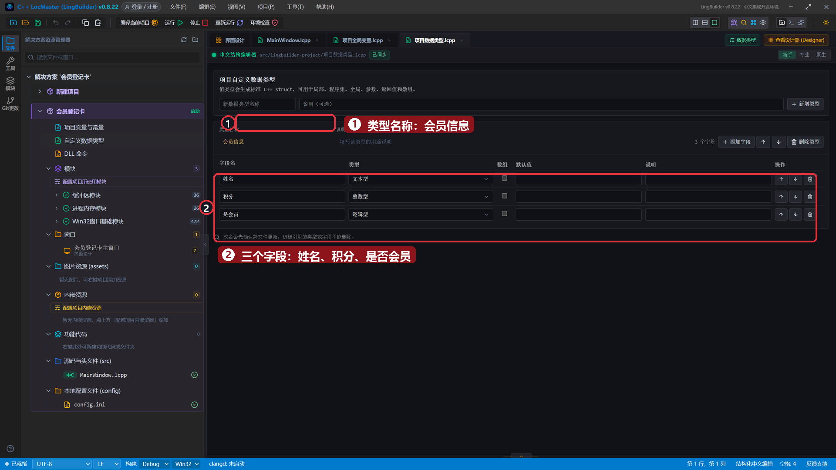Image resolution: width=836 pixels, height=470 pixels.
Task: Click 查看设计器 (Designer) button
Action: (796, 40)
